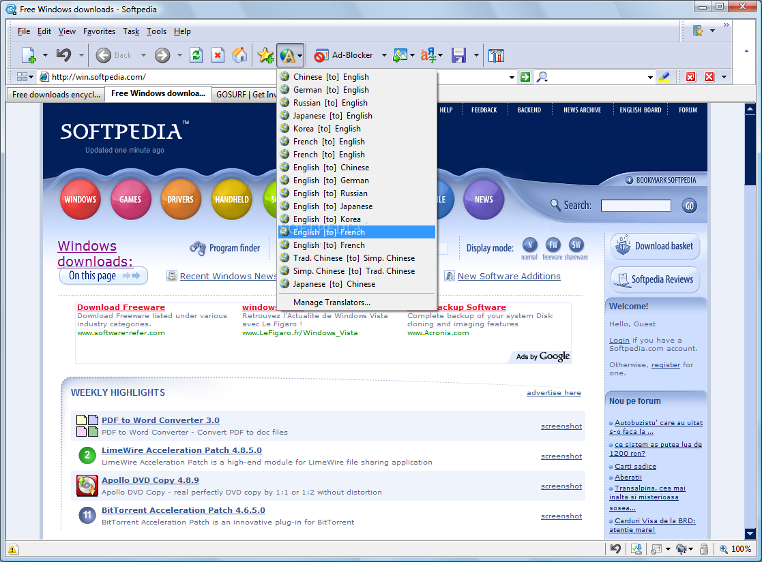Click the tile windows icon beside address bar

pyautogui.click(x=22, y=77)
